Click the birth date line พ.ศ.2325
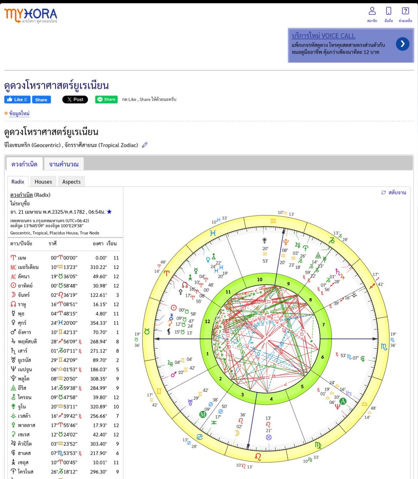The height and width of the screenshot is (479, 418). (57, 212)
